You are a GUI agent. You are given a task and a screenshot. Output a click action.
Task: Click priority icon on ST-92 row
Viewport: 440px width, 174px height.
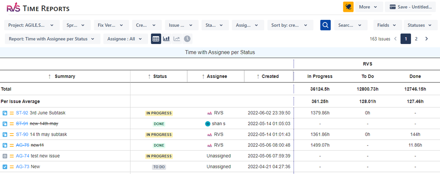12,113
